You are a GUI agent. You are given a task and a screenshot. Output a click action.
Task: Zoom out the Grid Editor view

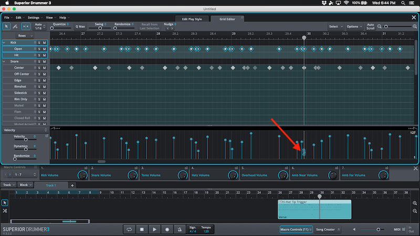[x=379, y=27]
